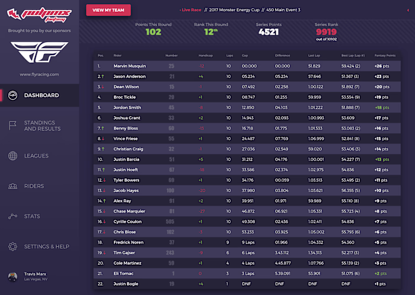This screenshot has width=415, height=295.
Task: Click Justin Barcia's +13 pts value
Action: [382, 159]
